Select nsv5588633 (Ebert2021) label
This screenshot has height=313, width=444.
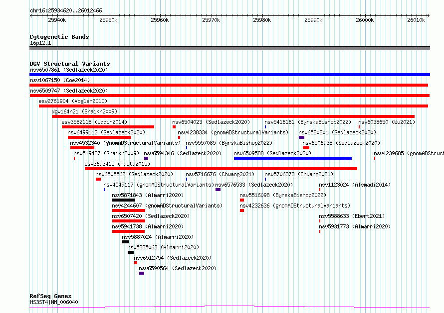point(352,216)
